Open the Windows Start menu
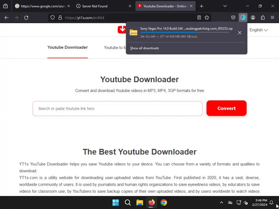Viewport: 279px width, 209px height. click(x=116, y=202)
